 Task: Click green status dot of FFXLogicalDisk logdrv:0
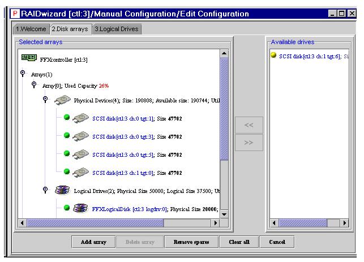coord(67,208)
